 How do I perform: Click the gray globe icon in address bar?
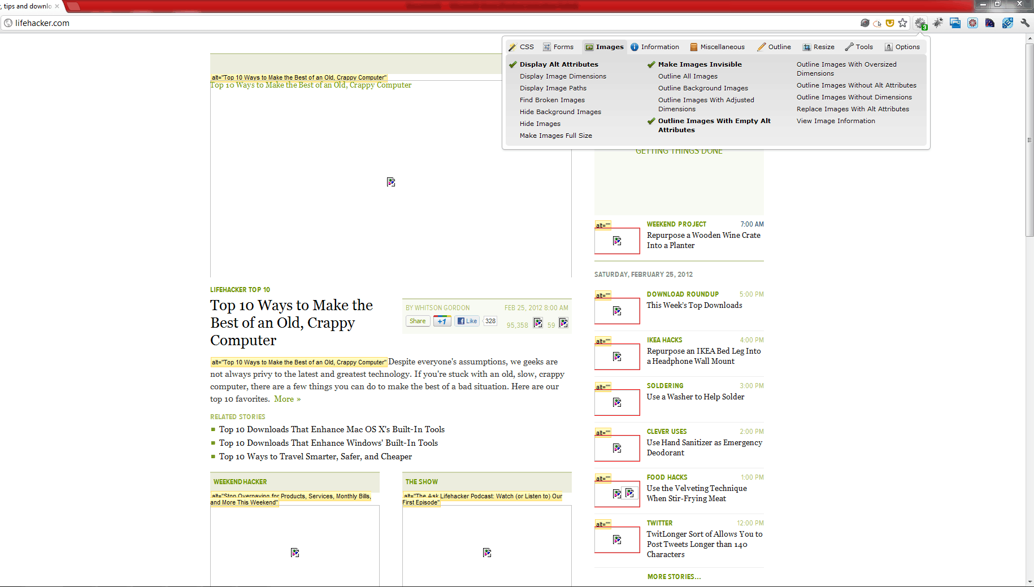click(x=864, y=23)
